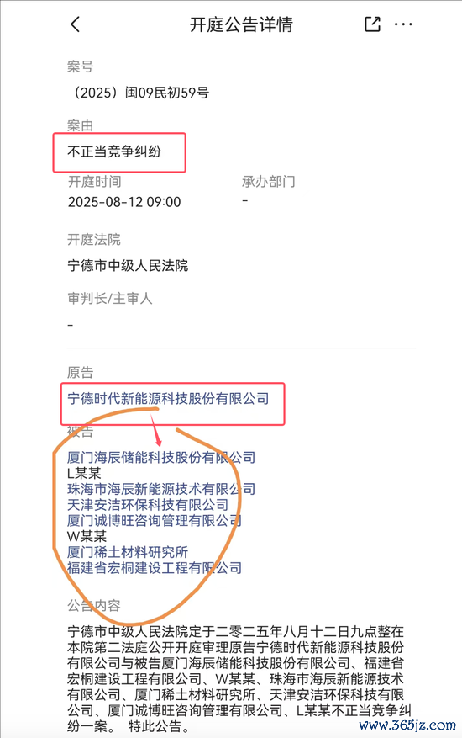Open the three-dot more options menu
The height and width of the screenshot is (738, 462).
pyautogui.click(x=403, y=24)
